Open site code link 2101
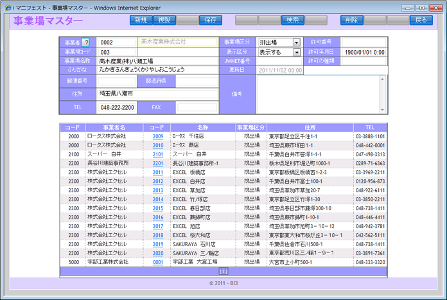Screen dimensions: 447x300 158,154
